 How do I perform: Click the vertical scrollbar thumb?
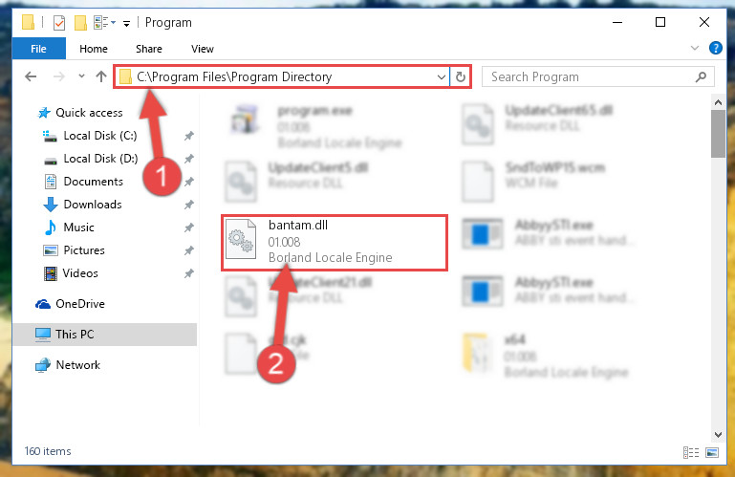click(718, 134)
